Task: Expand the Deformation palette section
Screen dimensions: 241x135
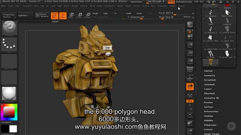Action: [x=211, y=112]
